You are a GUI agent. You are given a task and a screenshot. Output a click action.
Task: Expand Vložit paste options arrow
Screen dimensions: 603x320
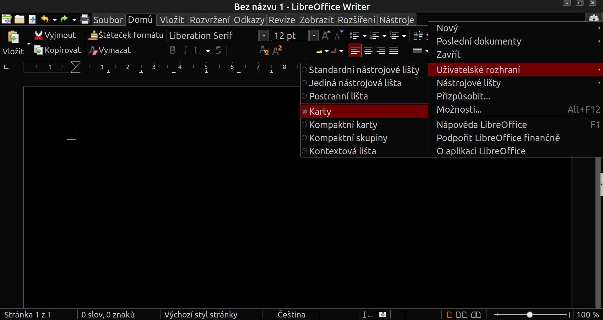[29, 44]
